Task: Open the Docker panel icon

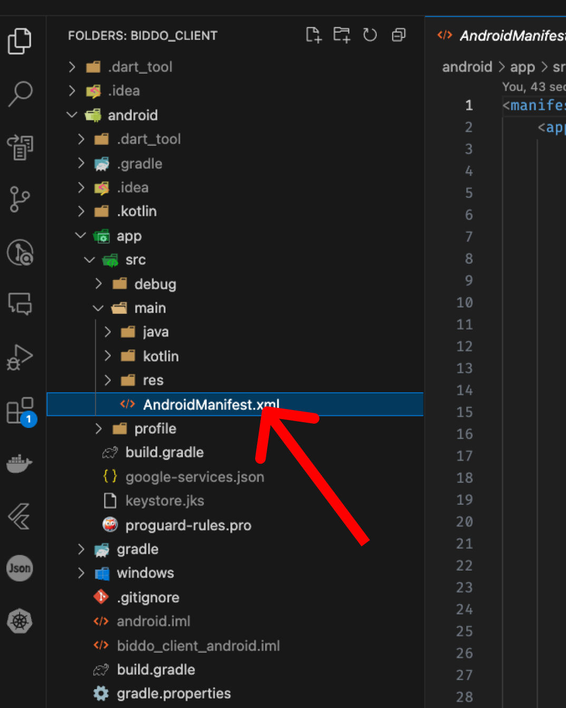Action: point(19,463)
